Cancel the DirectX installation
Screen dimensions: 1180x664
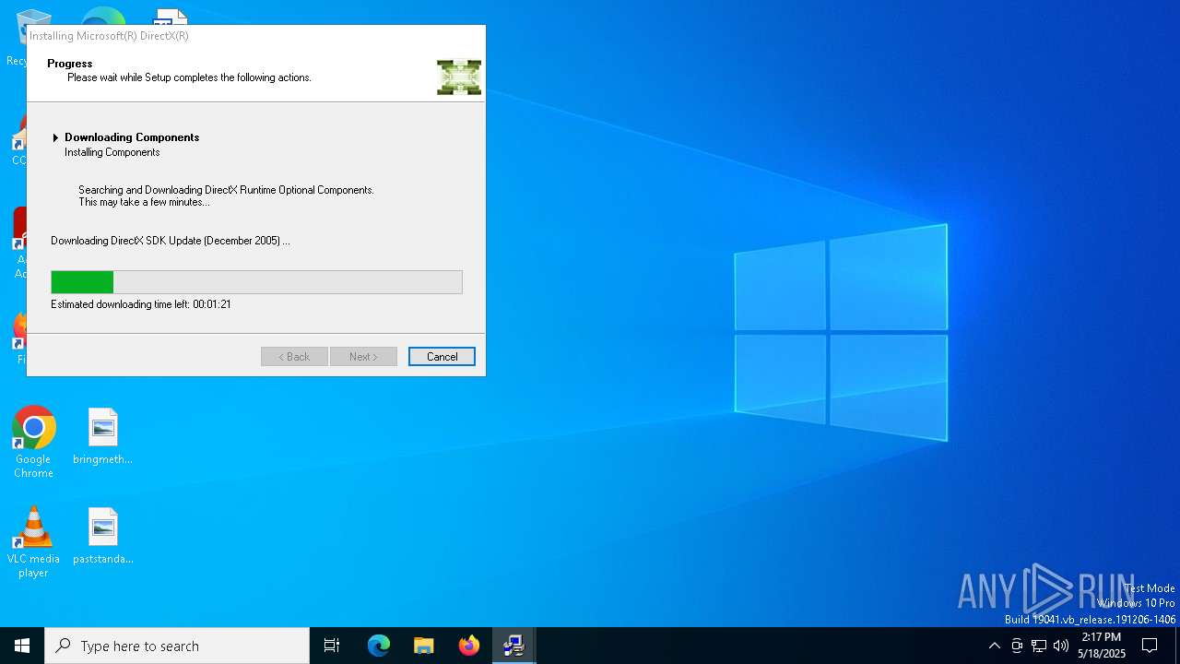click(x=442, y=357)
